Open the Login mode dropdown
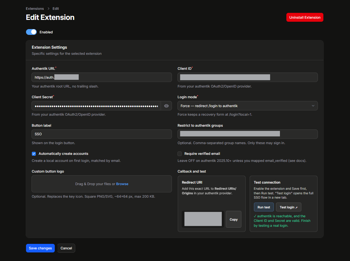Viewport: 350px width, 261px height. pyautogui.click(x=248, y=106)
